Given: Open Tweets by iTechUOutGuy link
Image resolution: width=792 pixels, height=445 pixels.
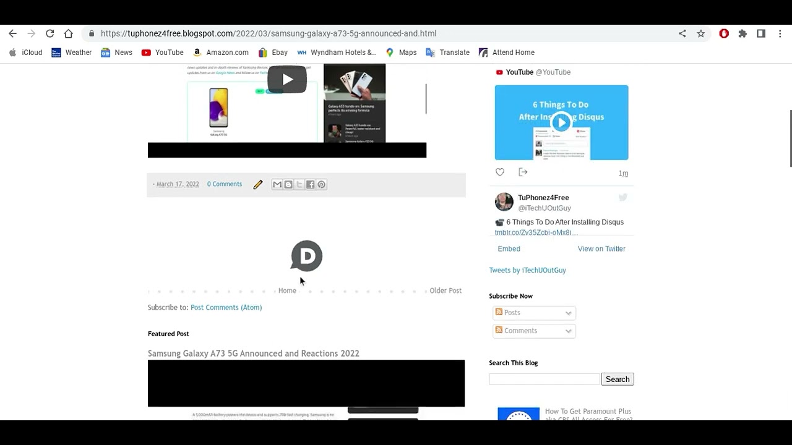Looking at the screenshot, I should (x=527, y=270).
